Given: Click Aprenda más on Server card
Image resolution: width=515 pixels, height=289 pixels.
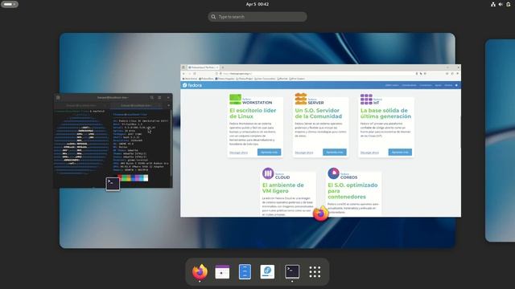Looking at the screenshot, I should tap(335, 152).
